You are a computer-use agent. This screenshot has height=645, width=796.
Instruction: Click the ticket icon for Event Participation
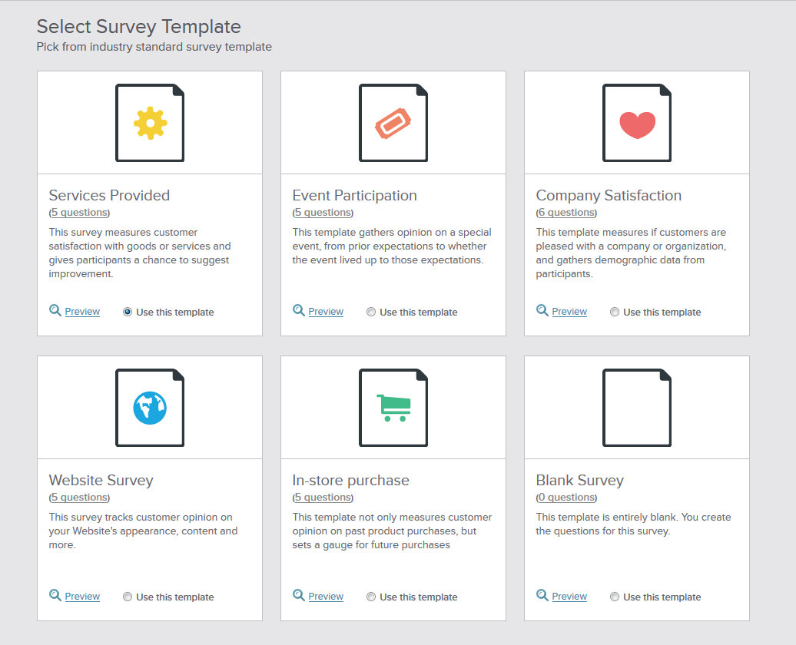tap(393, 123)
